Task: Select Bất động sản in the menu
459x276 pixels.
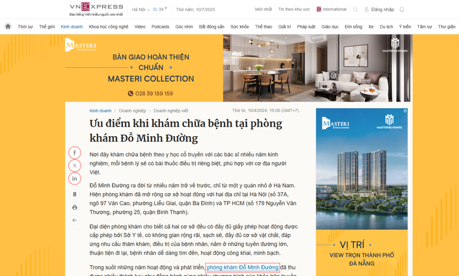Action: (212, 26)
